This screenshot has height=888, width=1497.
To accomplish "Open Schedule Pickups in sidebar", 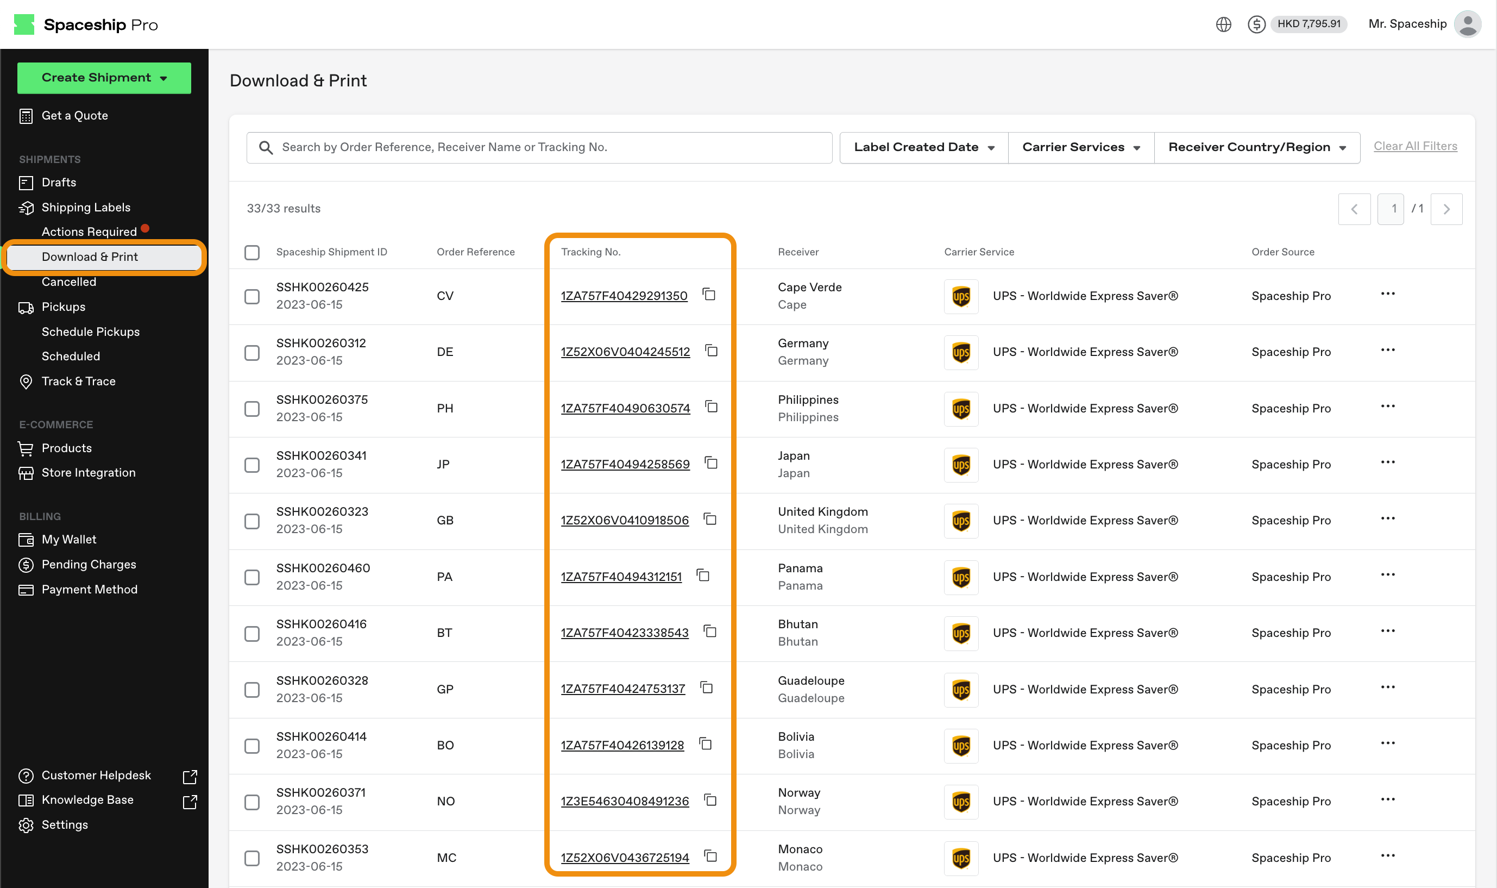I will tap(90, 332).
